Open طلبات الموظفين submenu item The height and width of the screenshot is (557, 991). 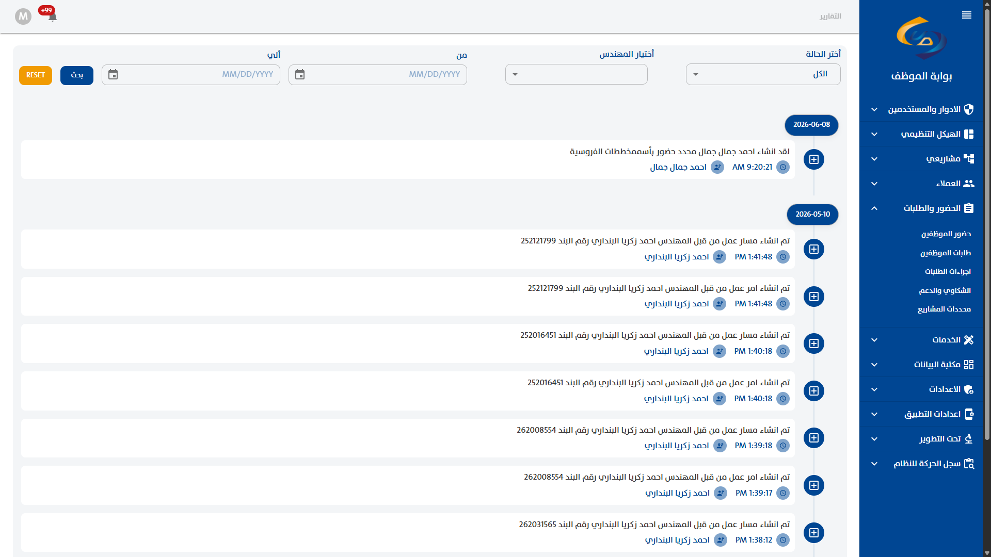click(946, 253)
